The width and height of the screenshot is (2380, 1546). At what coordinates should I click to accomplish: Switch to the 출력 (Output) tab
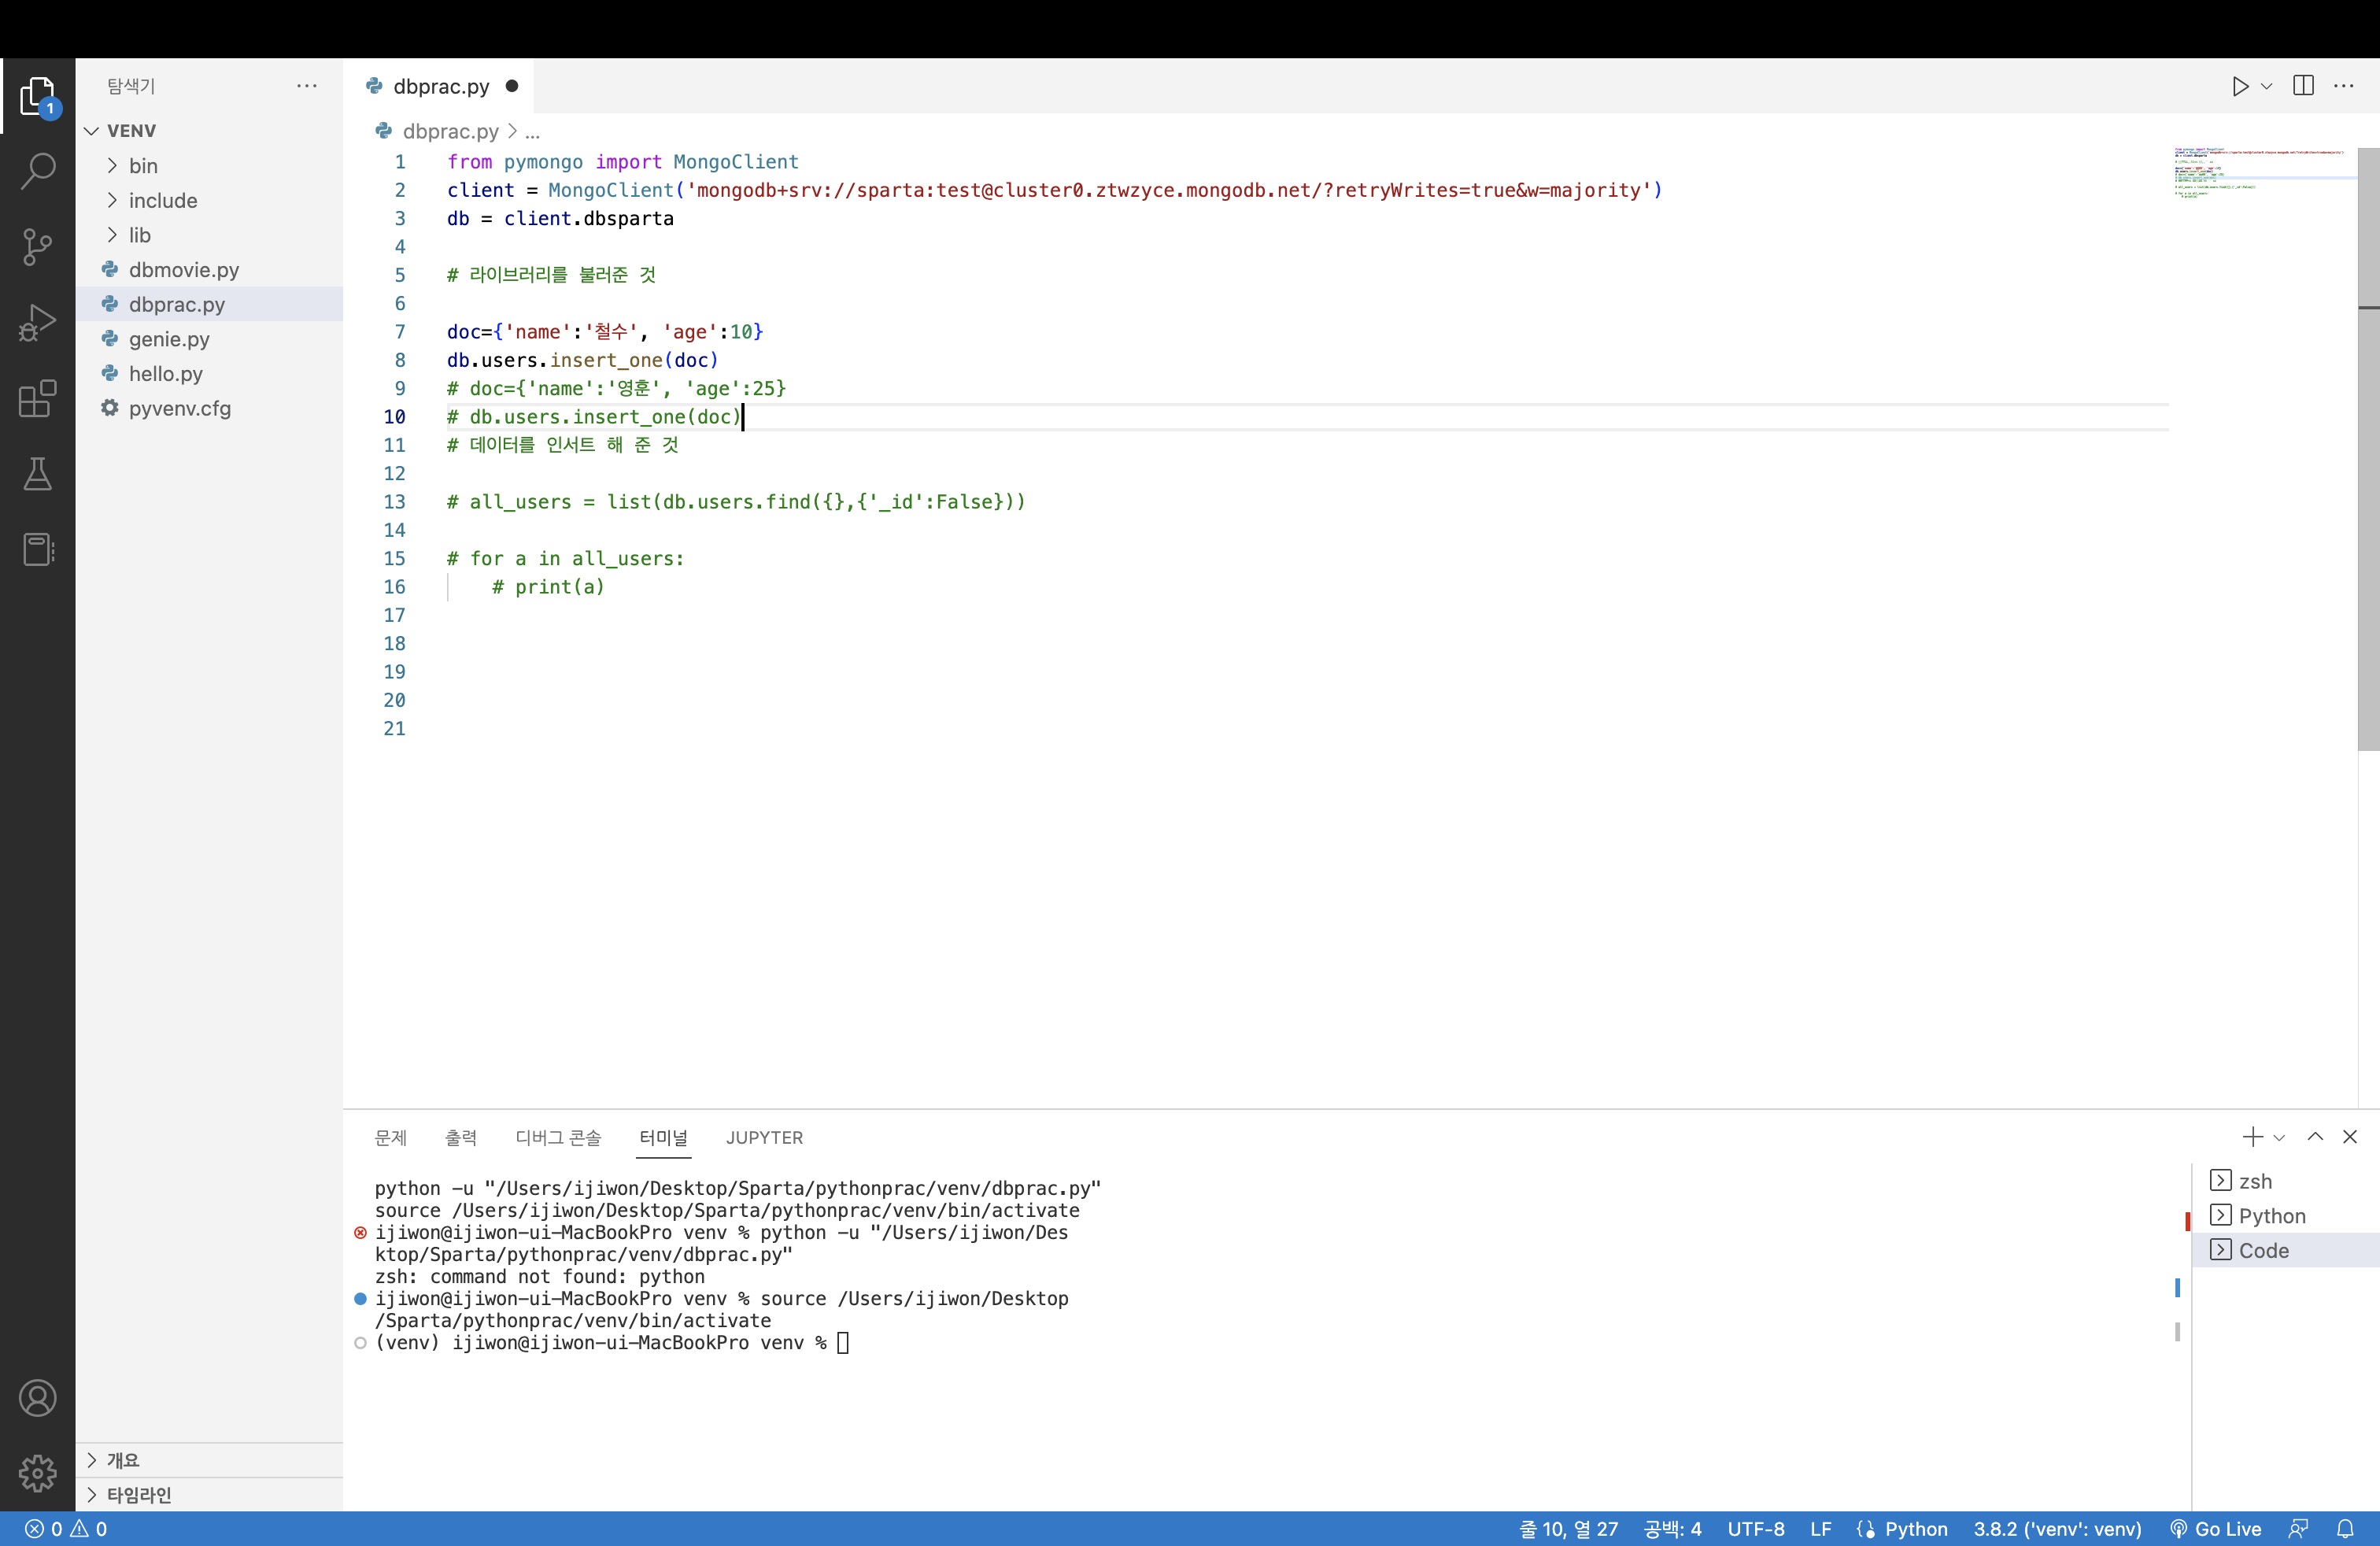coord(461,1138)
